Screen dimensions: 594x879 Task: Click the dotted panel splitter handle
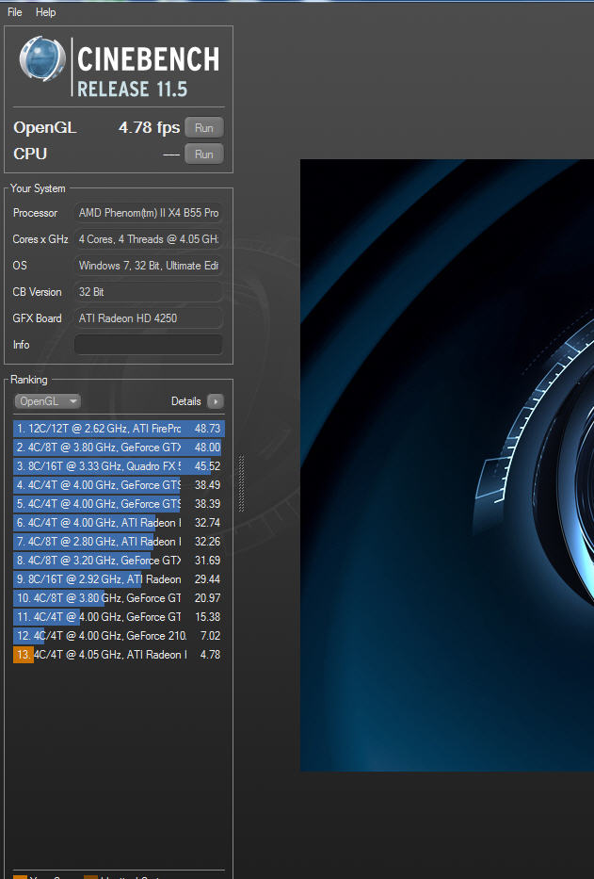tap(242, 483)
